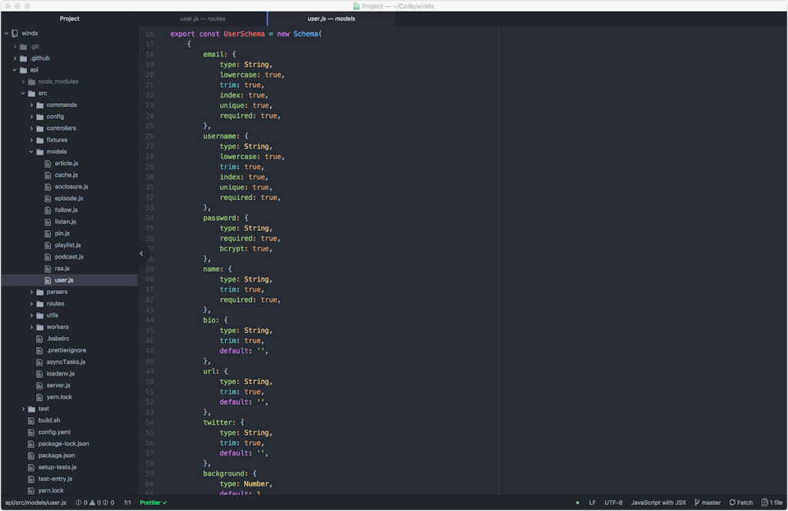The image size is (788, 511).
Task: Click the 1:1 cursor position indicator
Action: 127,503
